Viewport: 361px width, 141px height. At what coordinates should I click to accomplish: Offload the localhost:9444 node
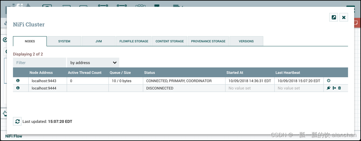click(334, 88)
